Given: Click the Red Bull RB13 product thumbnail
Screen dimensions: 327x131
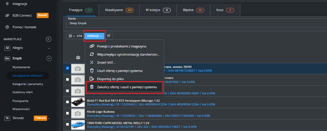Looking at the screenshot, I should click(78, 102).
